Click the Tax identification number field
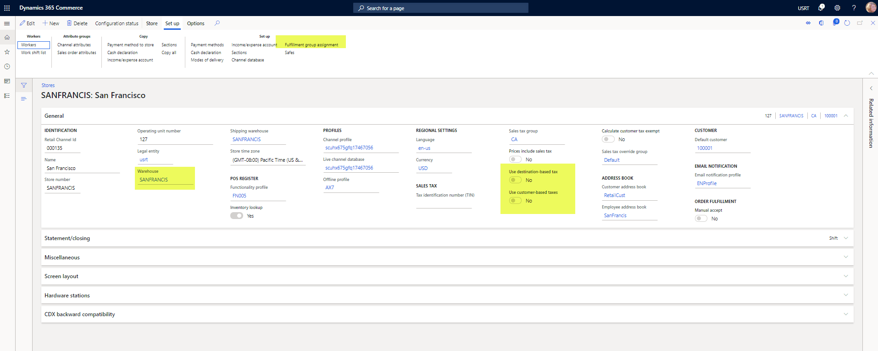This screenshot has height=351, width=878. pyautogui.click(x=444, y=203)
